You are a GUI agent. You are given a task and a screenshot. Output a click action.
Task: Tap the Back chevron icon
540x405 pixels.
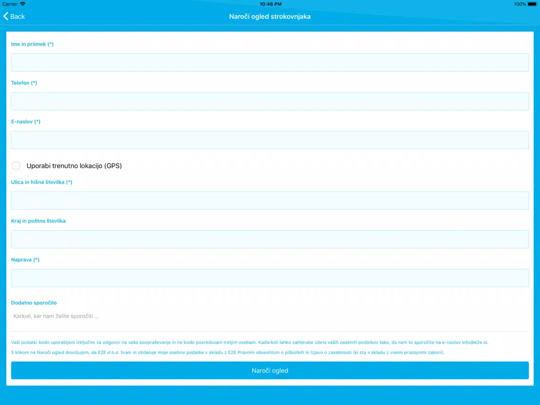point(6,16)
